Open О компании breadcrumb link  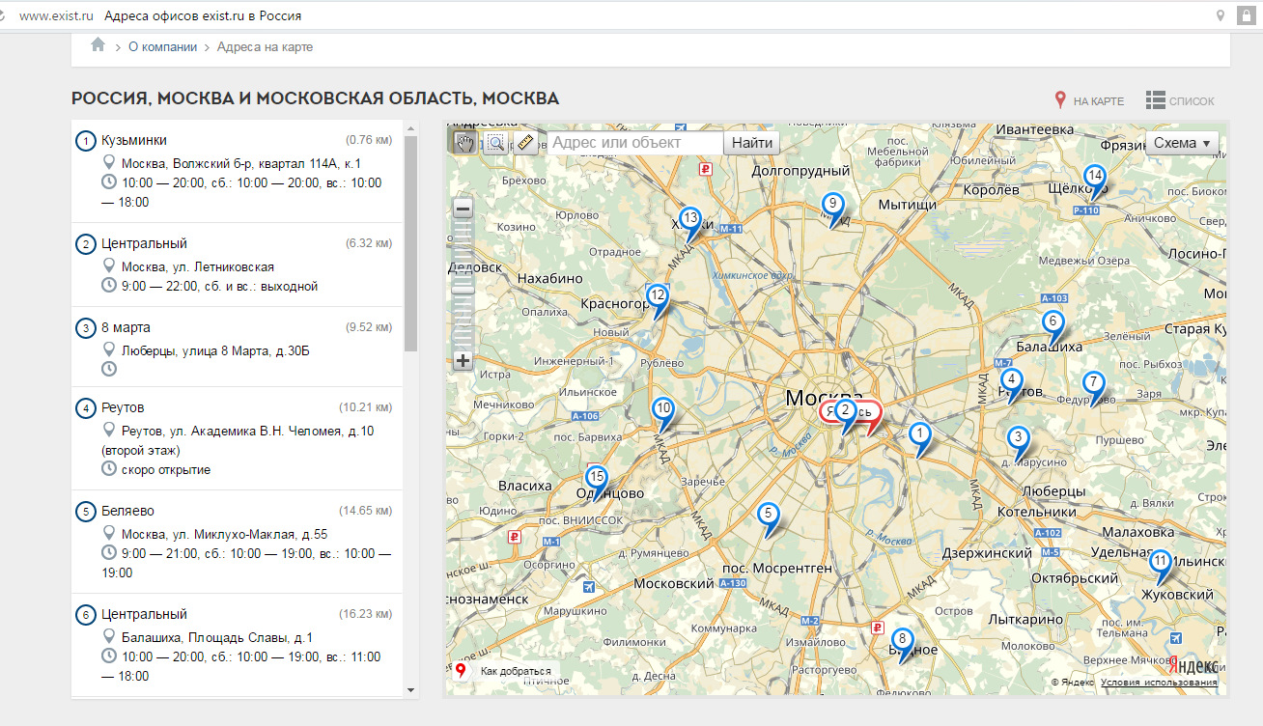(162, 46)
